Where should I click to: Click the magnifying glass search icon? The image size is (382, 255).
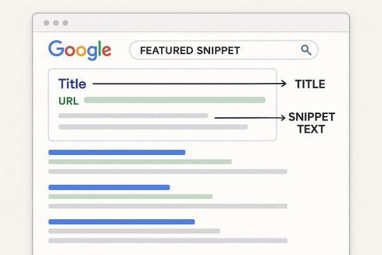pos(306,50)
